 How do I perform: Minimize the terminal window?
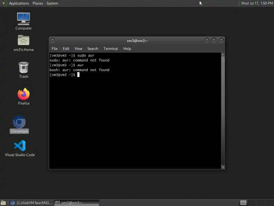coord(207,40)
